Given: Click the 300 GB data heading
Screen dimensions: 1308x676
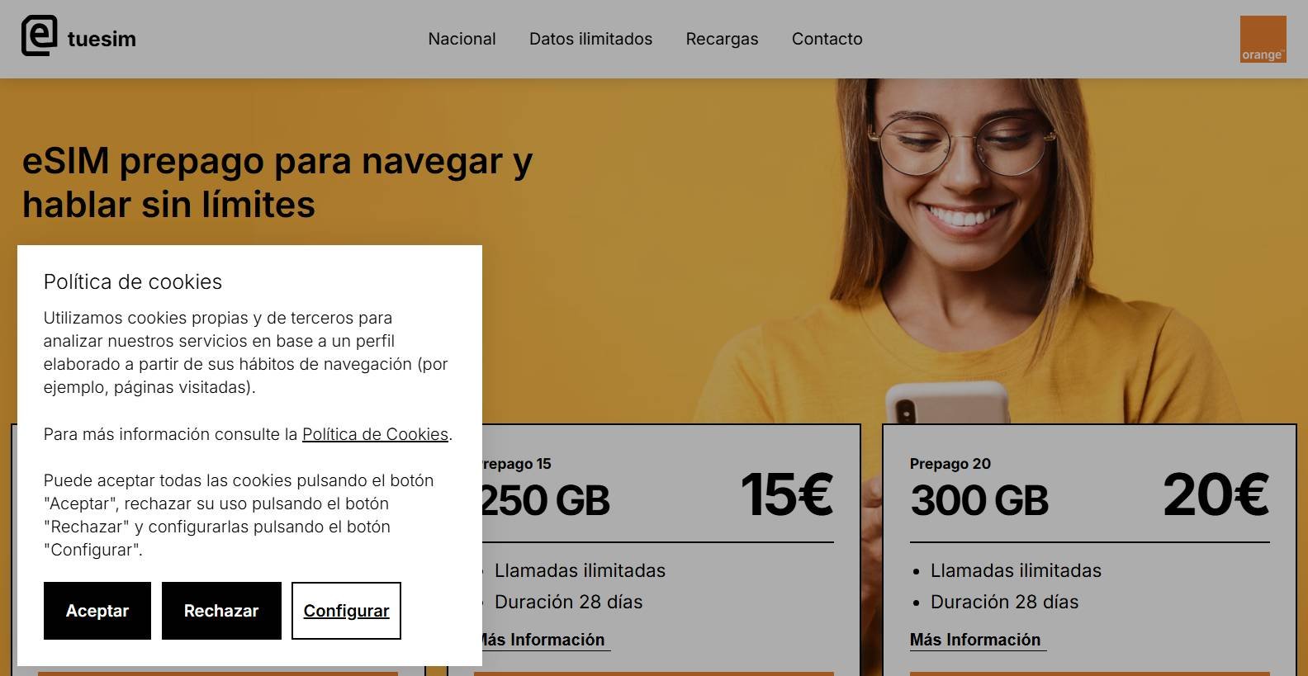Looking at the screenshot, I should tap(979, 500).
